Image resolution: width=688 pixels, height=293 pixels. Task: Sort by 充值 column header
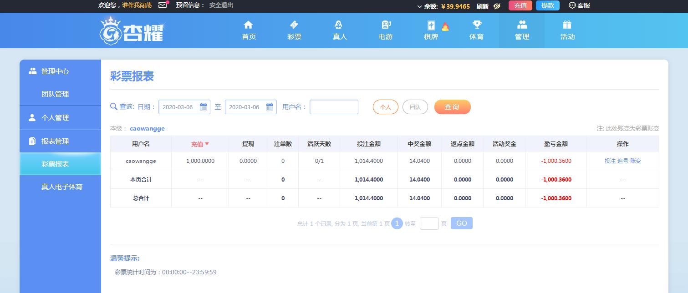[200, 144]
